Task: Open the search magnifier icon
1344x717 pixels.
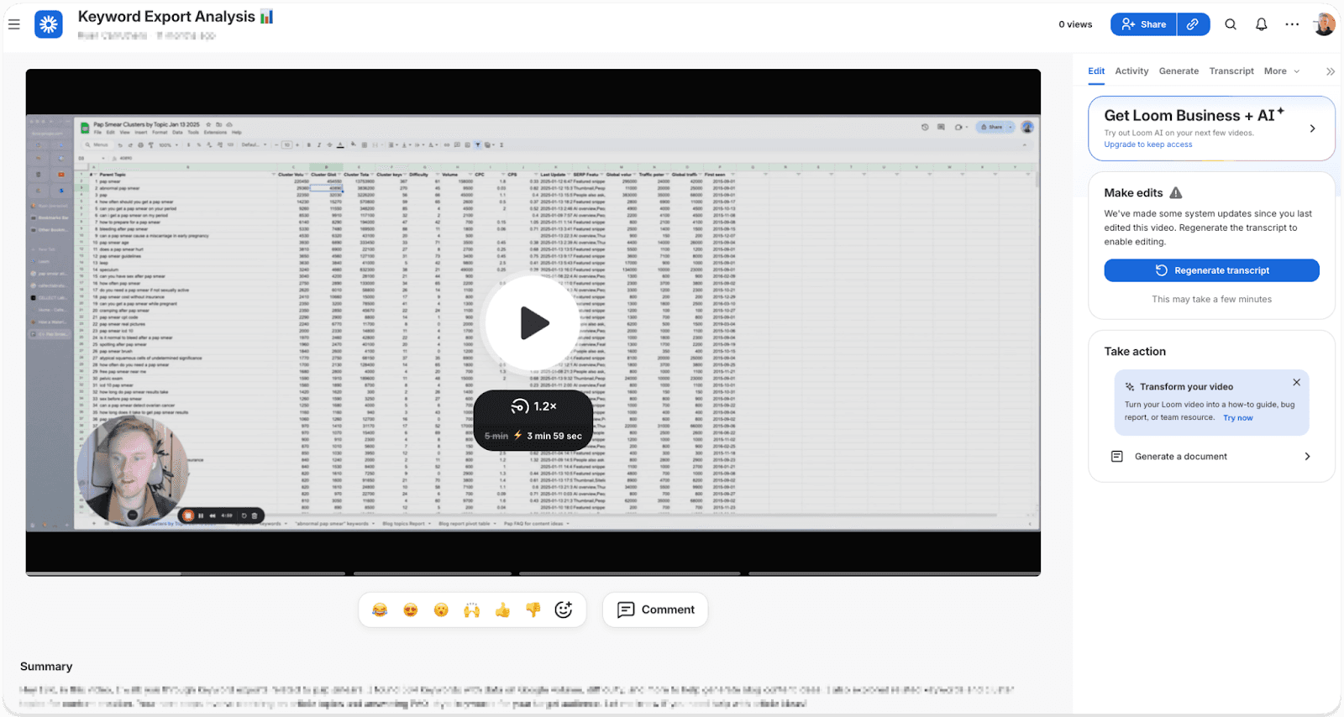Action: (1231, 24)
